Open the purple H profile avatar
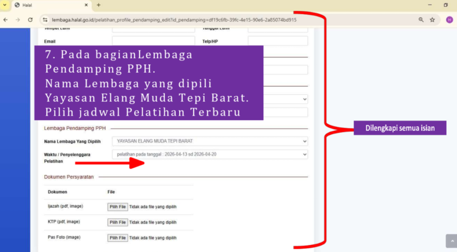This screenshot has height=252, width=457. click(449, 20)
